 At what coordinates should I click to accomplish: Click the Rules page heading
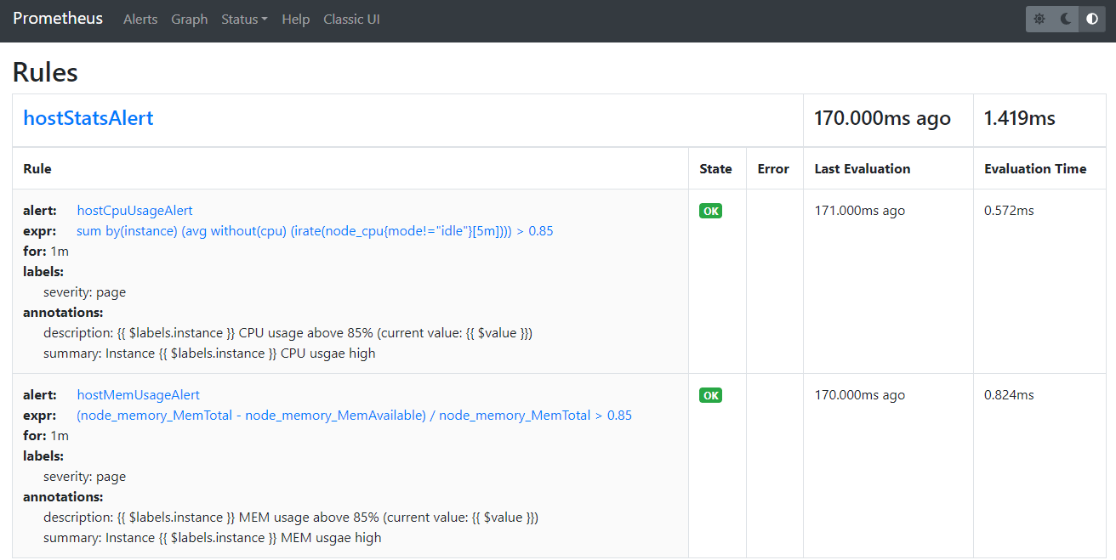[x=45, y=72]
